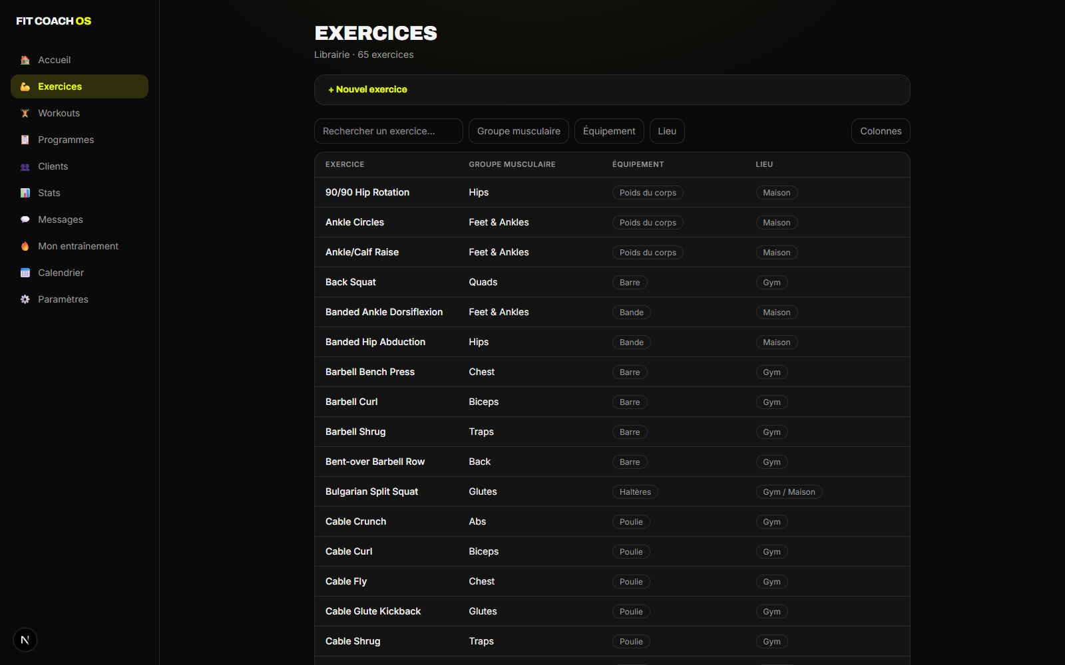The height and width of the screenshot is (665, 1065).
Task: Open the Équipement filter
Action: coord(609,131)
